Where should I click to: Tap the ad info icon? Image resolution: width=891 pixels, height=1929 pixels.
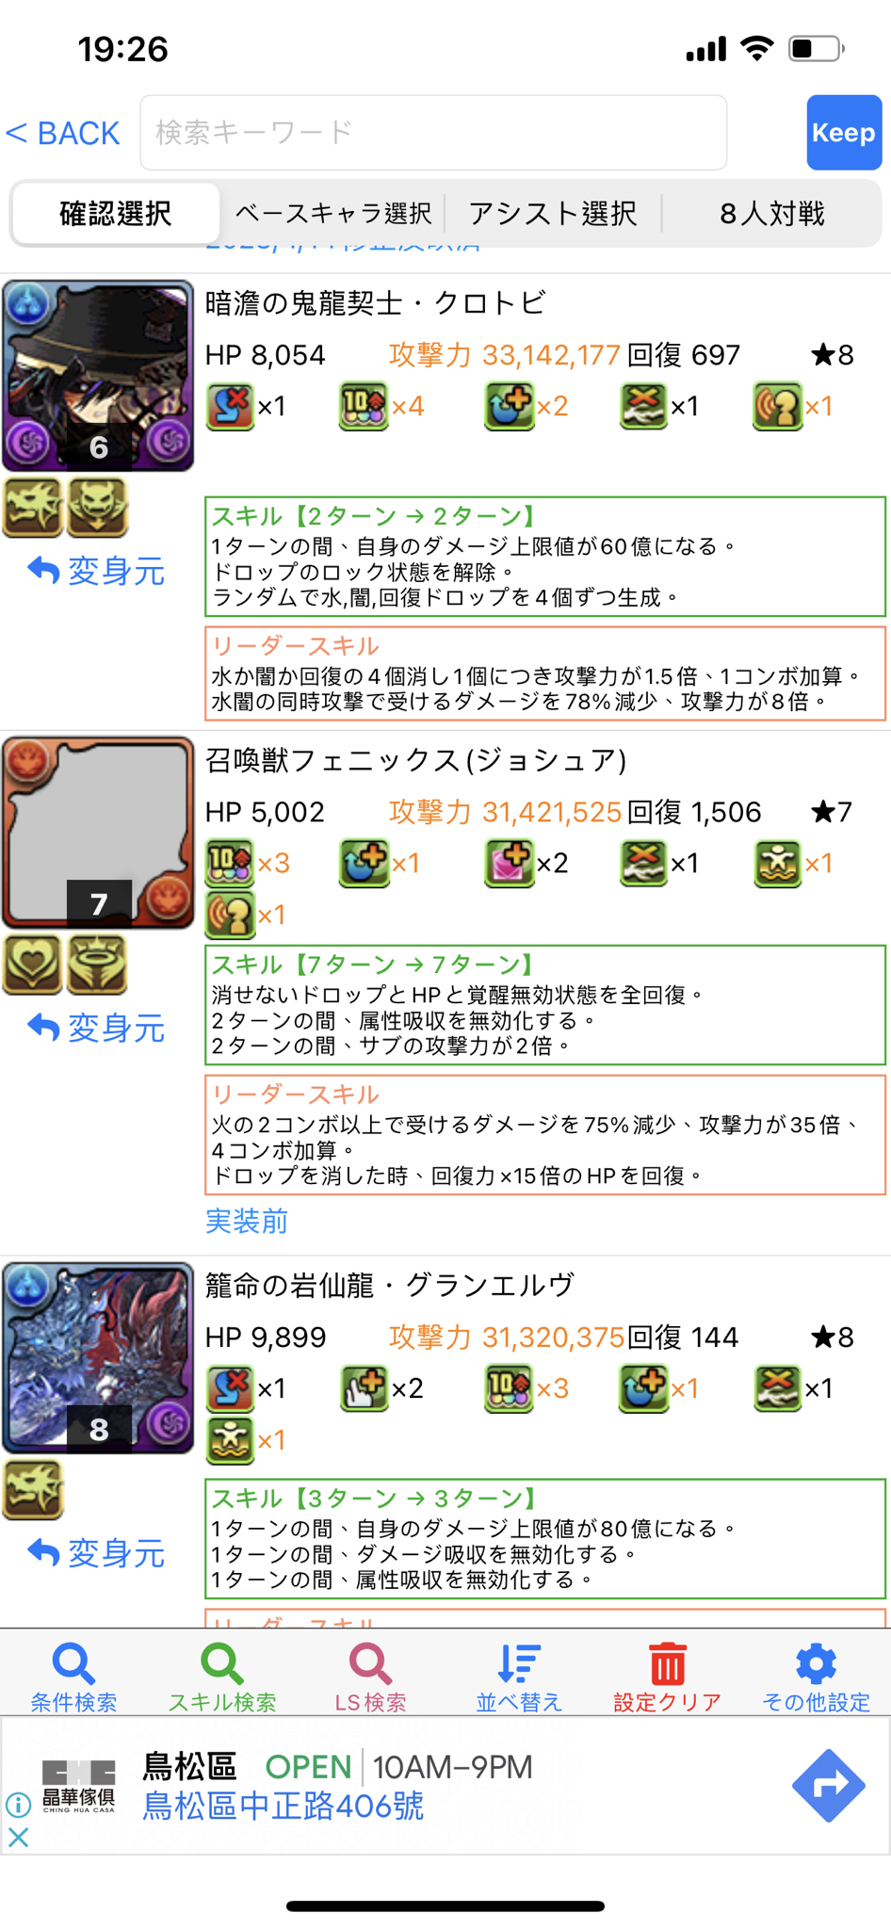tap(19, 1804)
